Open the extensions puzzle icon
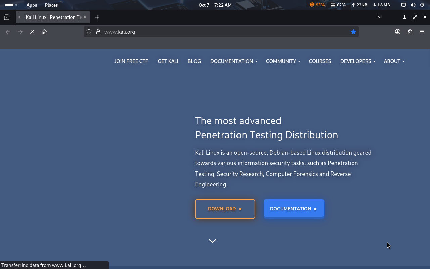This screenshot has width=430, height=269. 410,32
